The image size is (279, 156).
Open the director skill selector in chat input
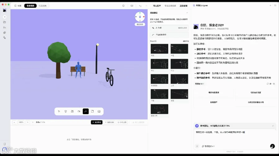click(x=208, y=146)
